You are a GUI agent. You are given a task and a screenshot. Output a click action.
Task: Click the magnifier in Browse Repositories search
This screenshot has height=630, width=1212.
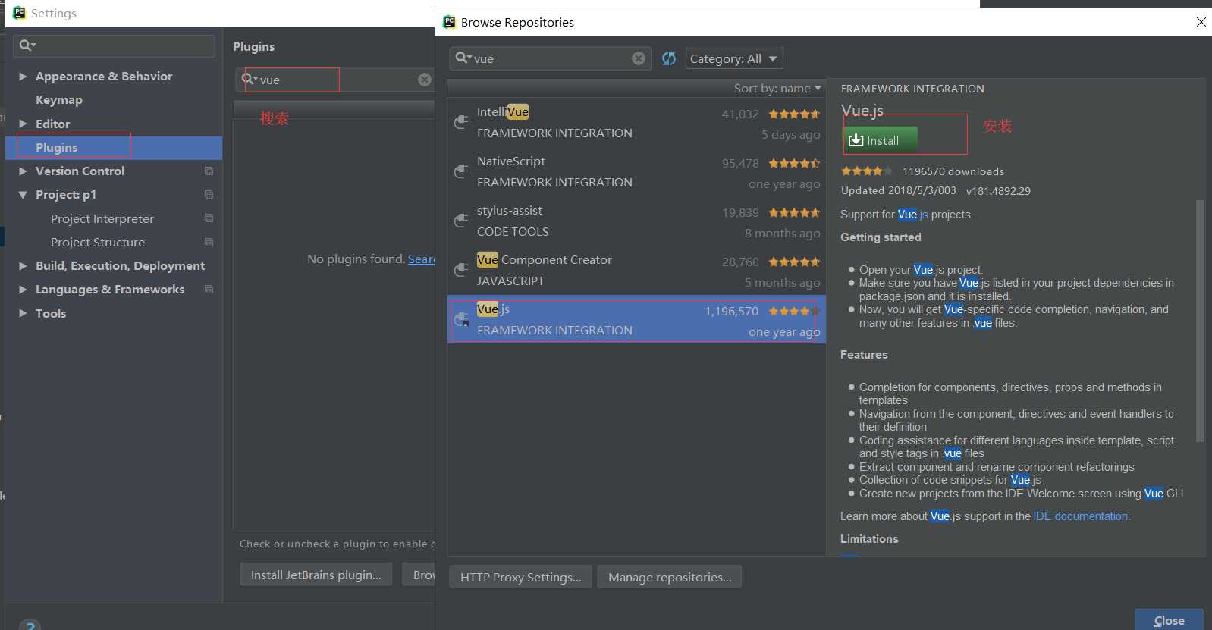[463, 58]
